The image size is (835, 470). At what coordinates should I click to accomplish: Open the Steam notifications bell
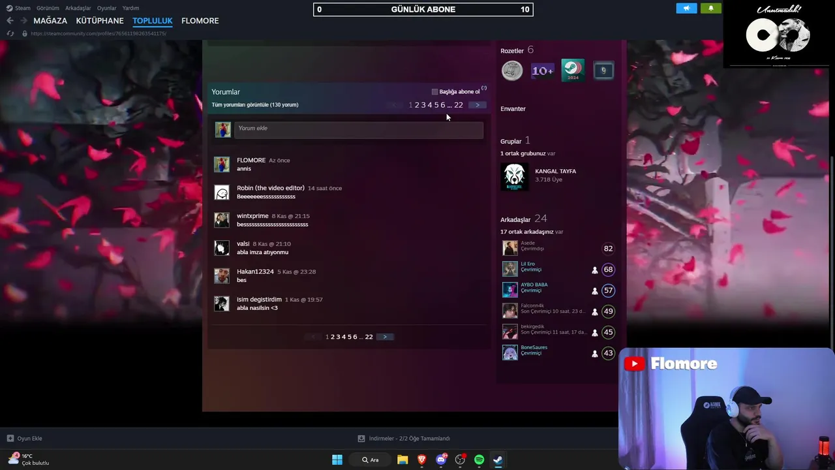(x=711, y=8)
